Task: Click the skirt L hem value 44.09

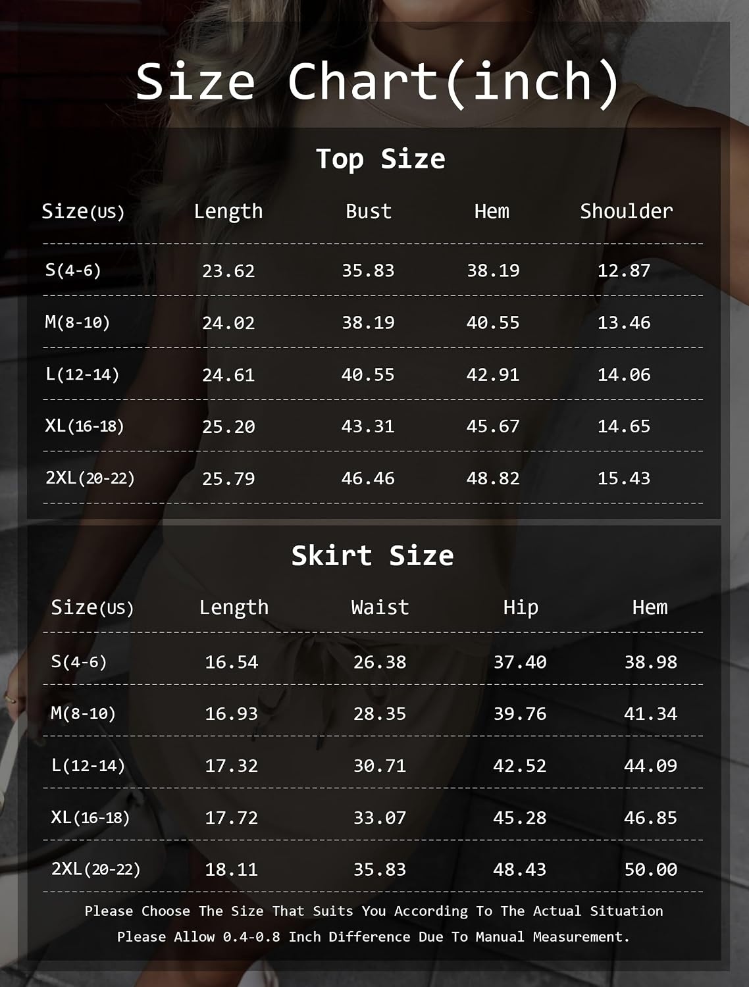Action: pos(650,765)
